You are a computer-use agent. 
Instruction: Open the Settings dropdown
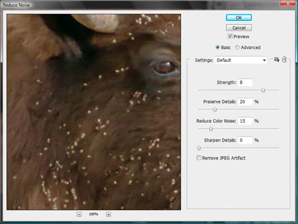click(241, 60)
